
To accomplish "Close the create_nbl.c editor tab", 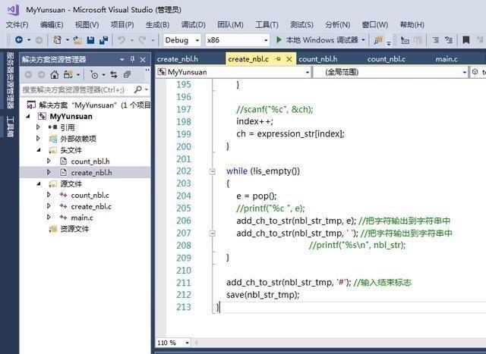I will tap(289, 59).
